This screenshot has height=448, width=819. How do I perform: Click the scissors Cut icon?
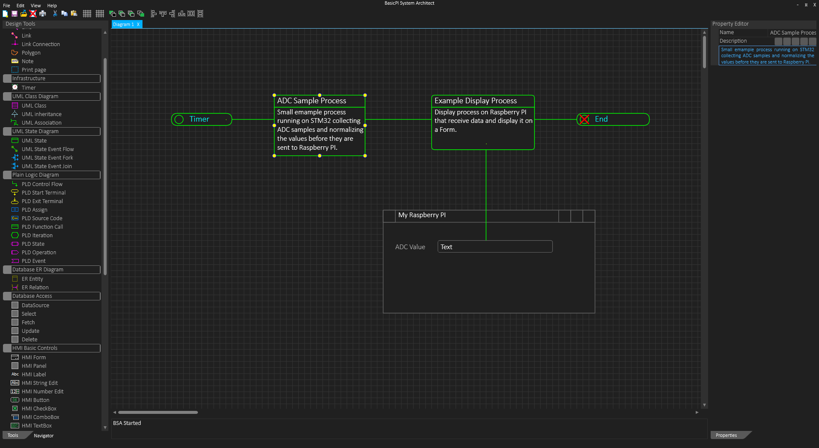(x=55, y=14)
